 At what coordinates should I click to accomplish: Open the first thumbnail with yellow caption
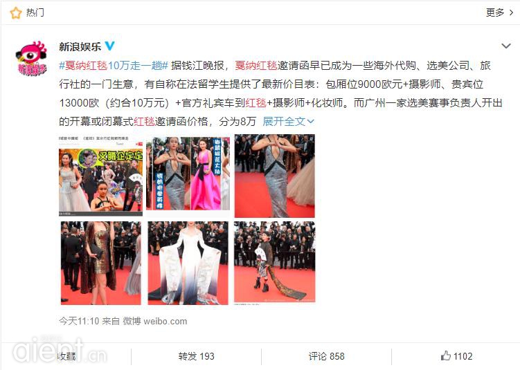(x=101, y=176)
